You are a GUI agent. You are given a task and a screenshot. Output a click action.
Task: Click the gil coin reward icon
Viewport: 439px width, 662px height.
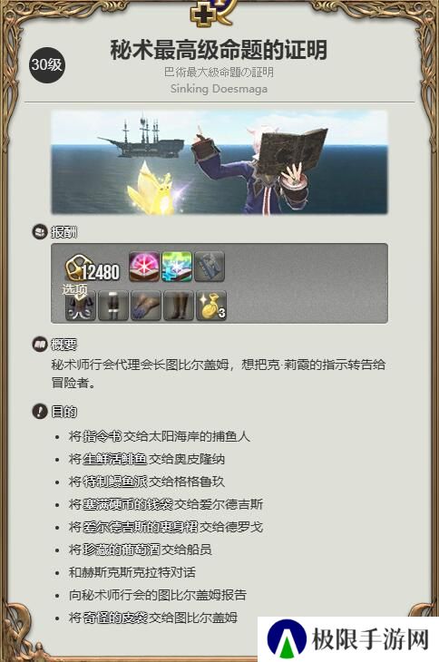click(x=75, y=268)
